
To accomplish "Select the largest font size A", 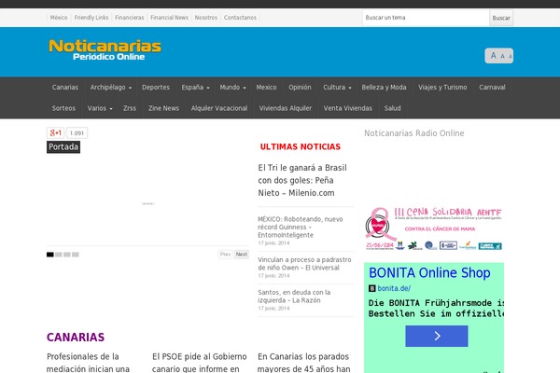I will click(493, 55).
